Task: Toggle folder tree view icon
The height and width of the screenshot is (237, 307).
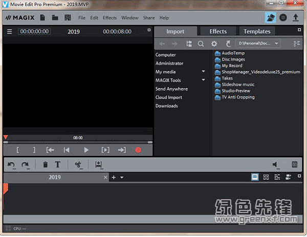Action: (x=189, y=43)
